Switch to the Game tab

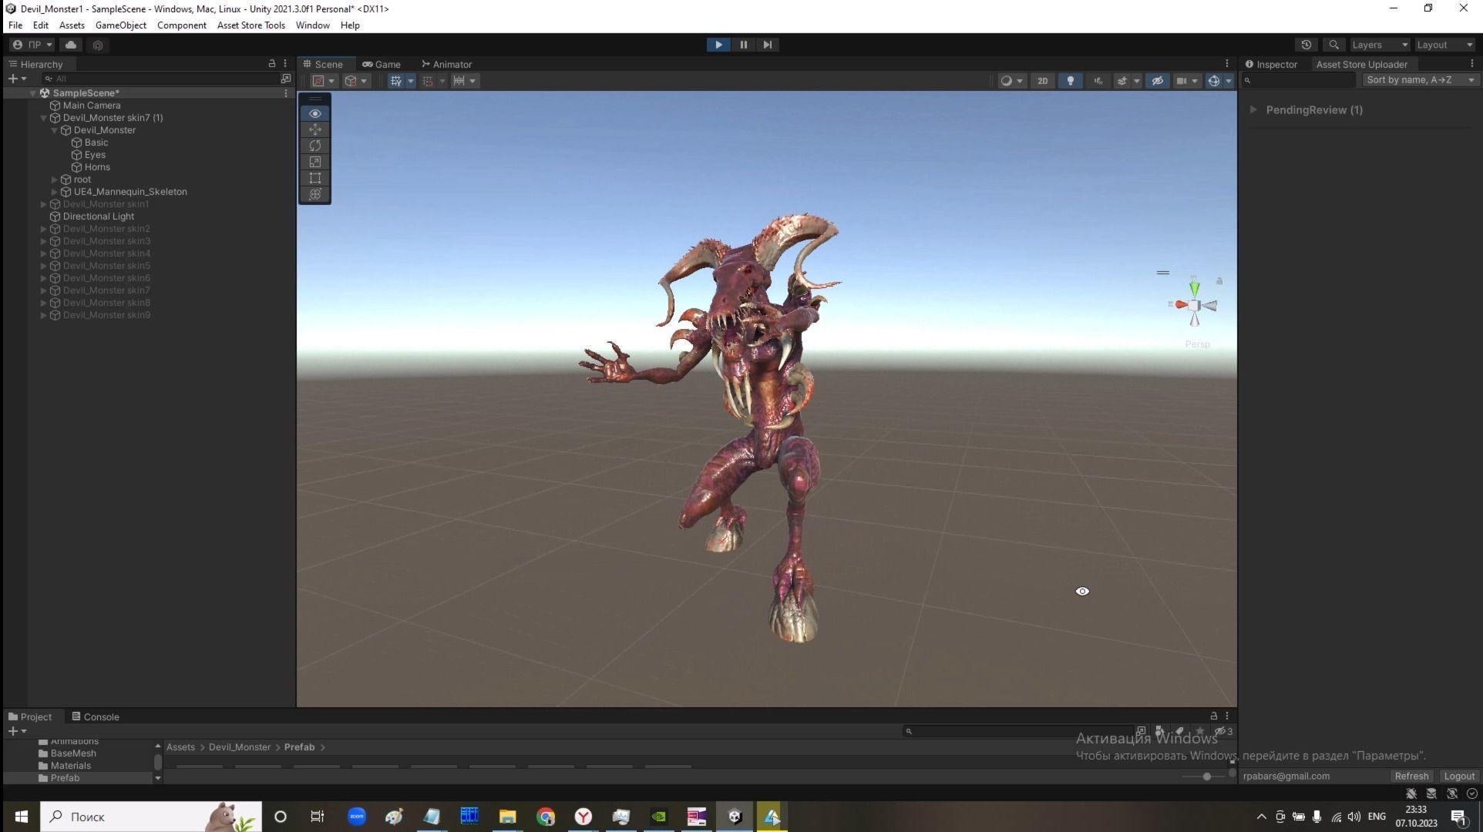tap(382, 64)
